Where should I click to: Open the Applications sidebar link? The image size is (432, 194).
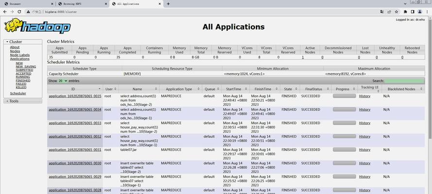click(x=19, y=59)
